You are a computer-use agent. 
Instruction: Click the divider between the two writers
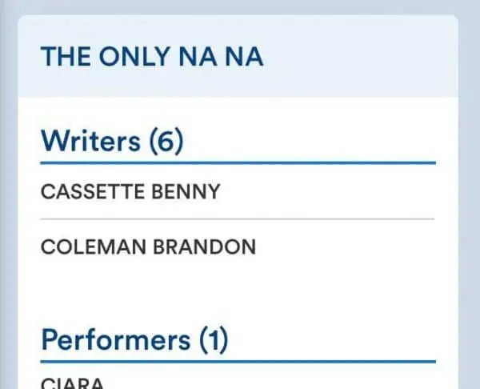click(238, 219)
